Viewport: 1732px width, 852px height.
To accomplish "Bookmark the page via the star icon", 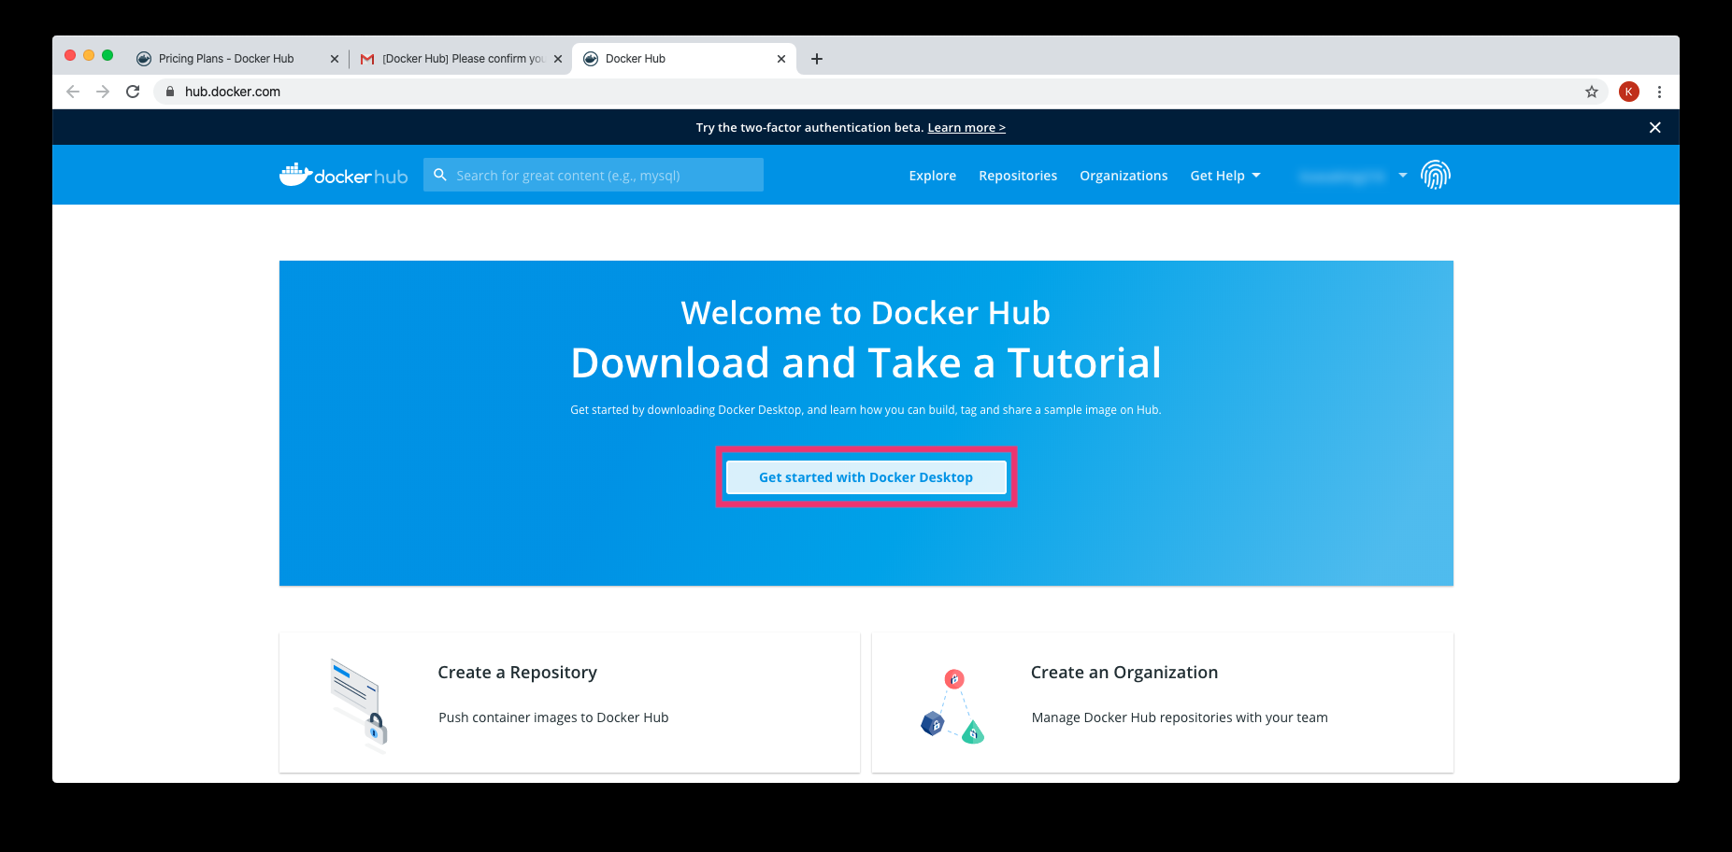I will pyautogui.click(x=1592, y=92).
